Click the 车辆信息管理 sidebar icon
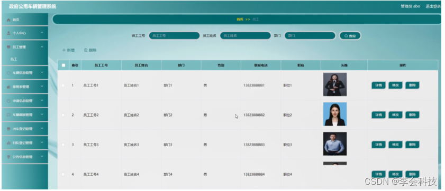 tap(8, 73)
